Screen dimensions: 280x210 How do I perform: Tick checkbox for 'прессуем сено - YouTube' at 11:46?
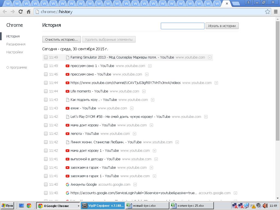coord(46,74)
